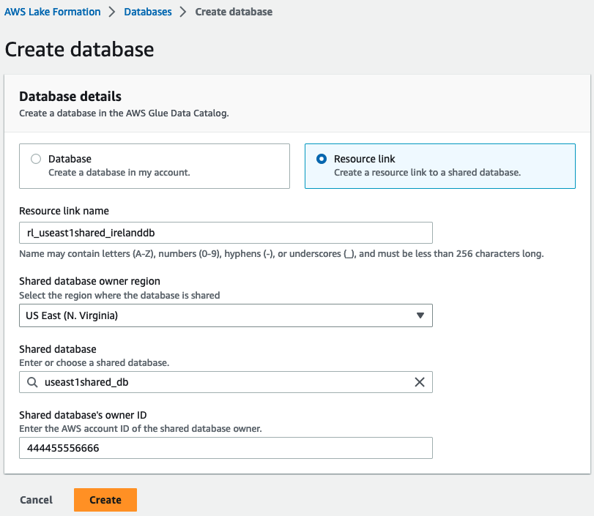Click the 'Create database' page title
Image resolution: width=594 pixels, height=516 pixels.
point(80,50)
